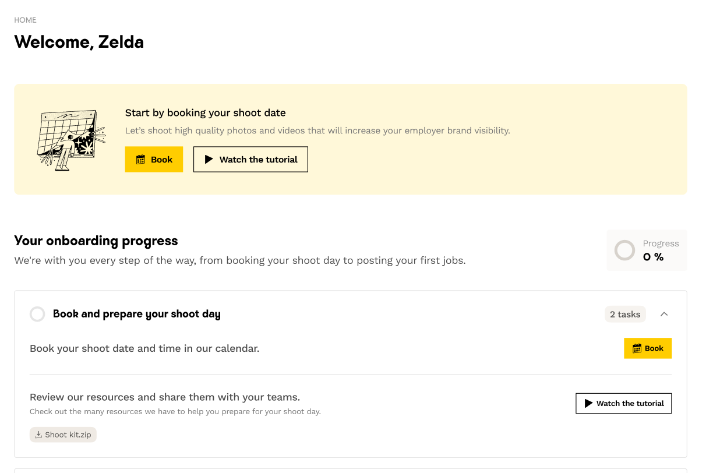Image resolution: width=706 pixels, height=473 pixels.
Task: Mark "Book and prepare your shoot day" circle
Action: pyautogui.click(x=37, y=315)
